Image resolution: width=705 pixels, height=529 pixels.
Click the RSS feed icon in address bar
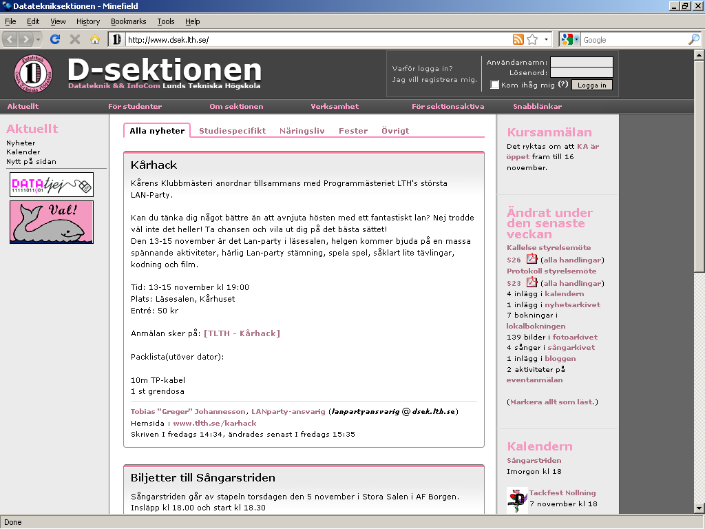click(x=518, y=39)
